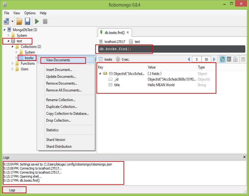Select the _id field row
Viewport: 249px width, 196px height.
click(116, 79)
